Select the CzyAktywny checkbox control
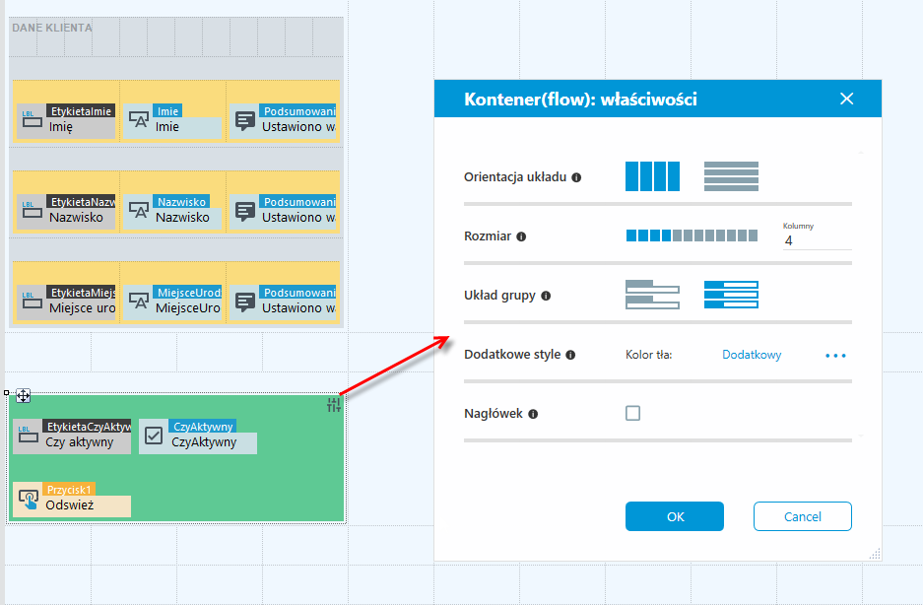The height and width of the screenshot is (605, 923). [198, 437]
